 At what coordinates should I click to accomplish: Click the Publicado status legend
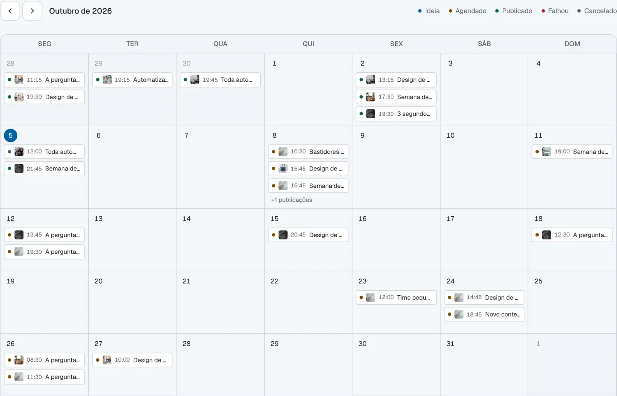click(x=514, y=11)
